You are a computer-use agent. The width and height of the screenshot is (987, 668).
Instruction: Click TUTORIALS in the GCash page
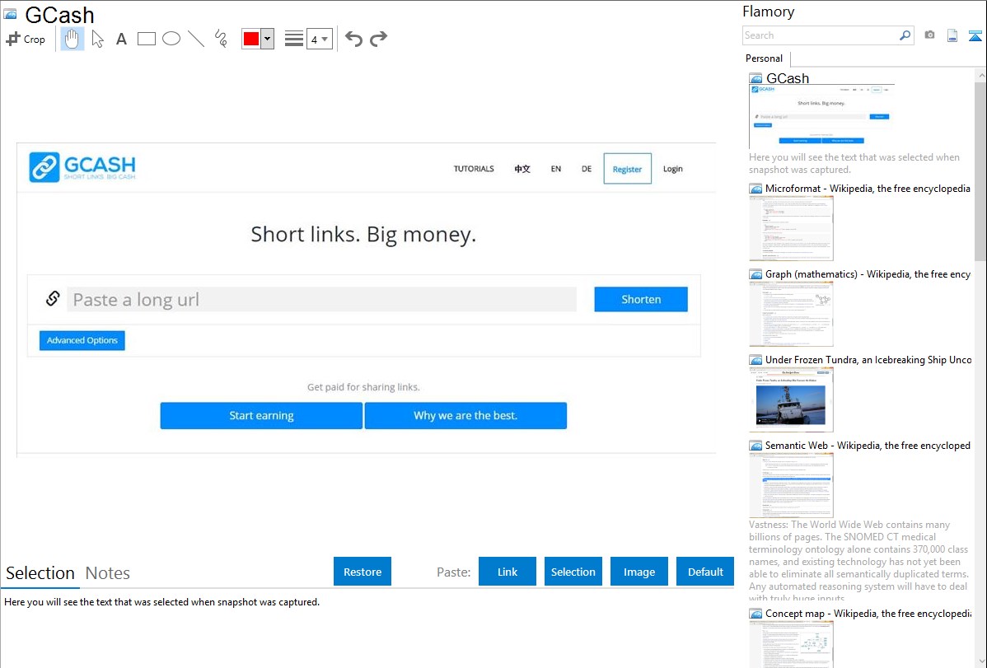coord(474,169)
